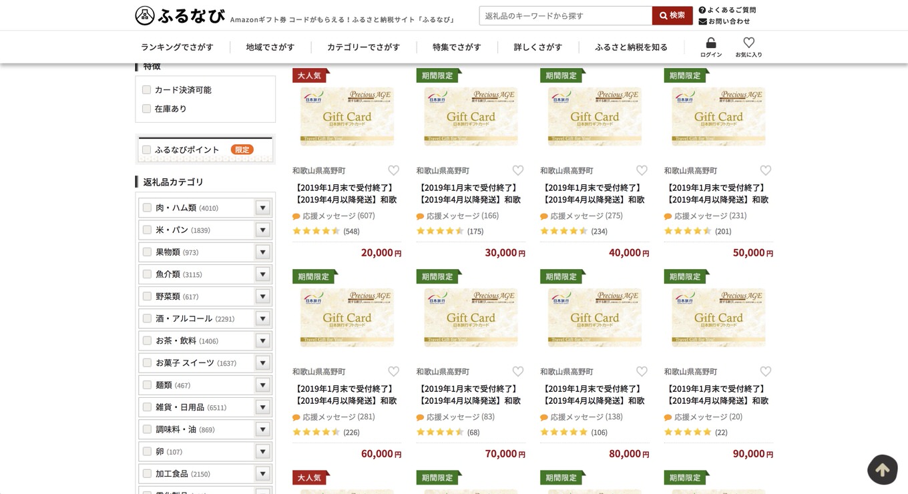
Task: Open the よくあるご質問 link
Action: tap(728, 10)
